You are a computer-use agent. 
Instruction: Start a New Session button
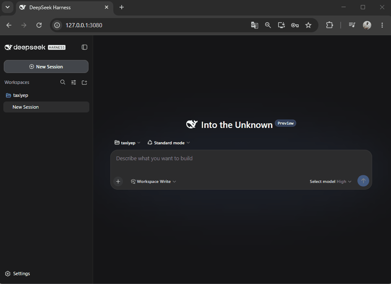coord(46,67)
